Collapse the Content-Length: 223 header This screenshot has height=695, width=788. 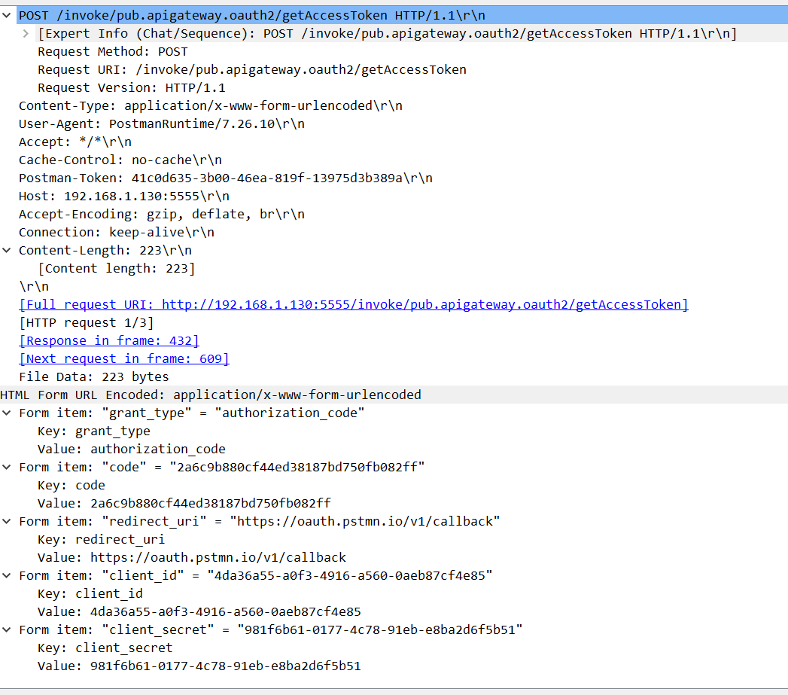(7, 250)
